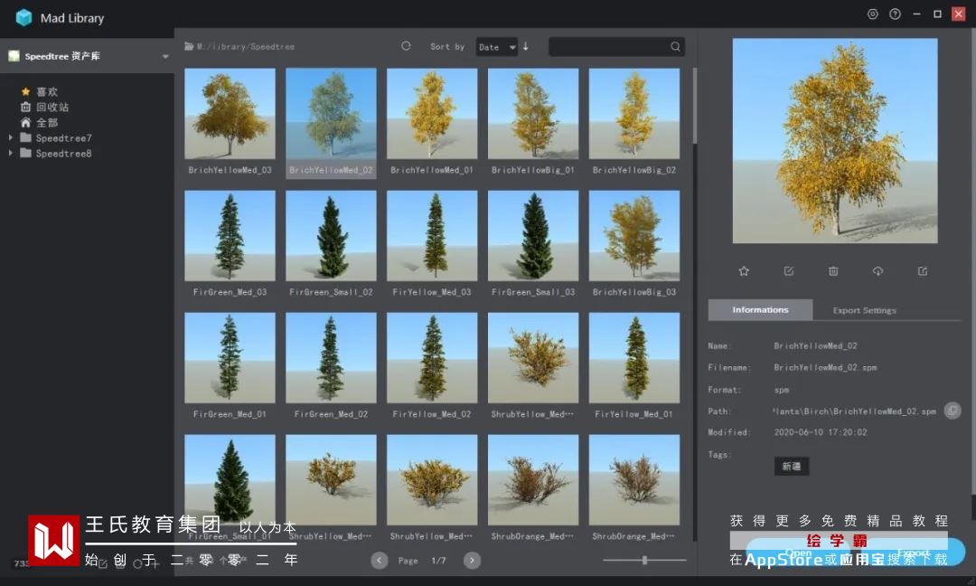Toggle the favorite star under the preview
The height and width of the screenshot is (586, 976).
click(x=744, y=271)
